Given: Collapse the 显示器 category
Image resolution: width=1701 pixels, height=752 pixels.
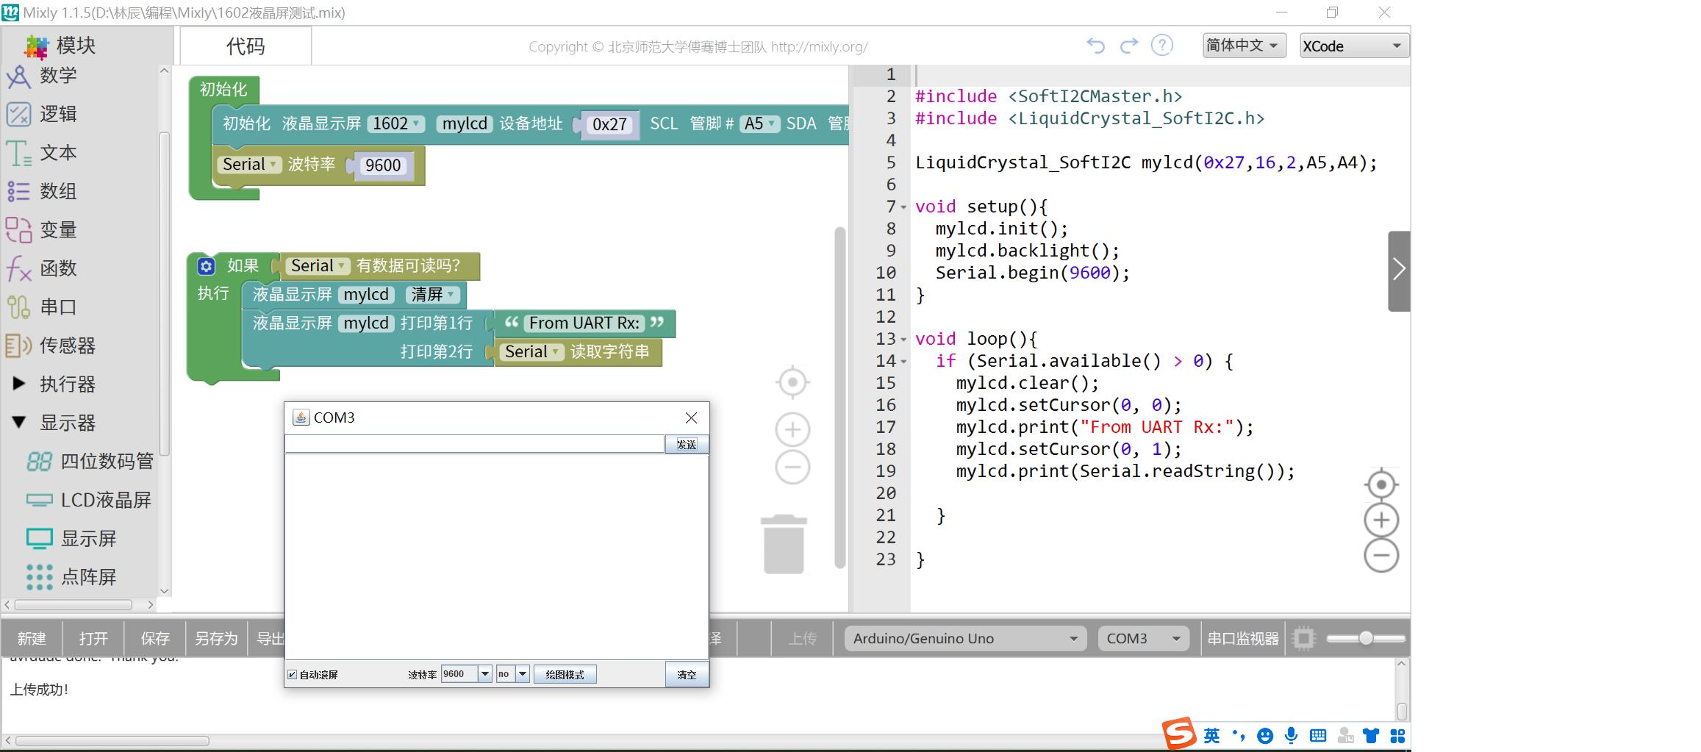Looking at the screenshot, I should tap(20, 423).
